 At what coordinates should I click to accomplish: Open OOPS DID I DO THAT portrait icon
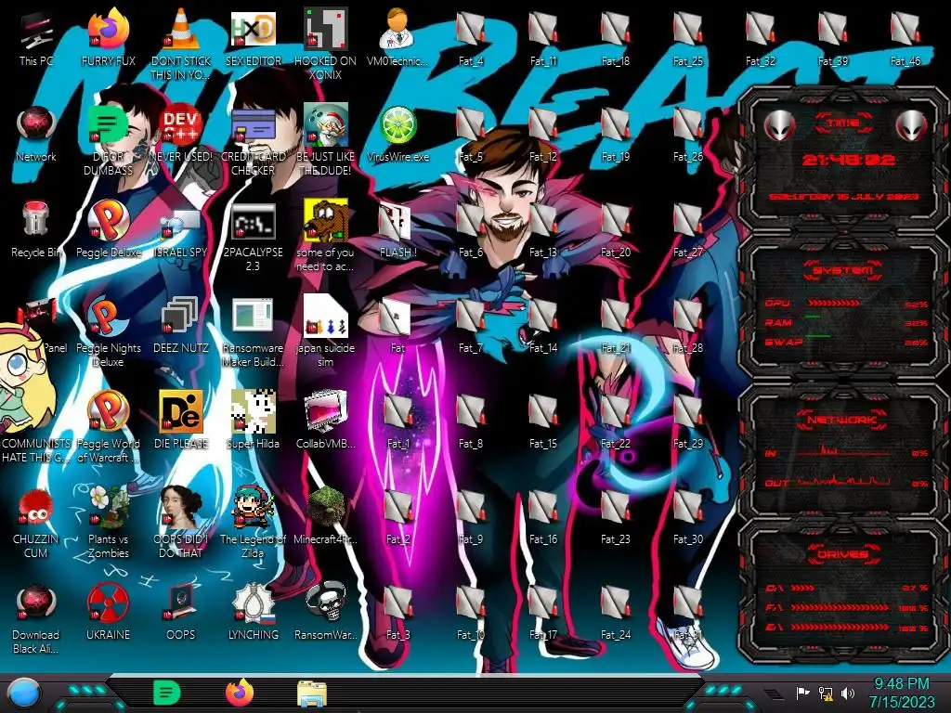coord(180,508)
